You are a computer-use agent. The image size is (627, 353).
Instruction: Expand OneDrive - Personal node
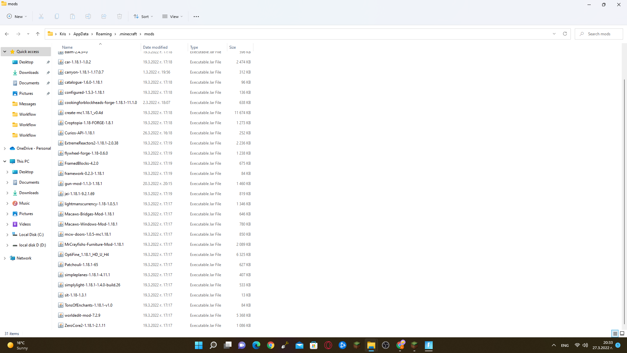click(5, 148)
